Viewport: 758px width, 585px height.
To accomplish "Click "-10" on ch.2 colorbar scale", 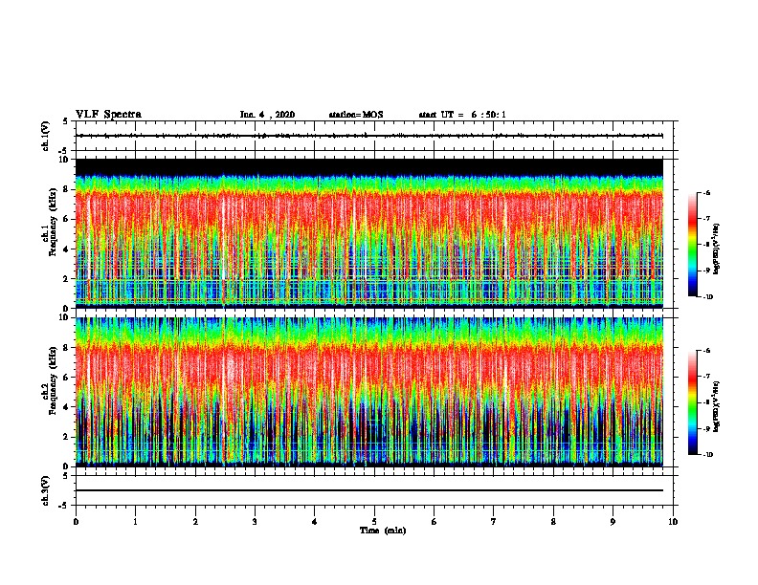I will [x=707, y=455].
